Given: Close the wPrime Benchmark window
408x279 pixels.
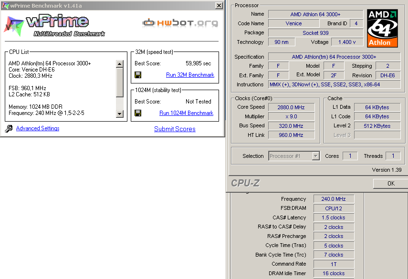Looking at the screenshot, I should [x=219, y=5].
